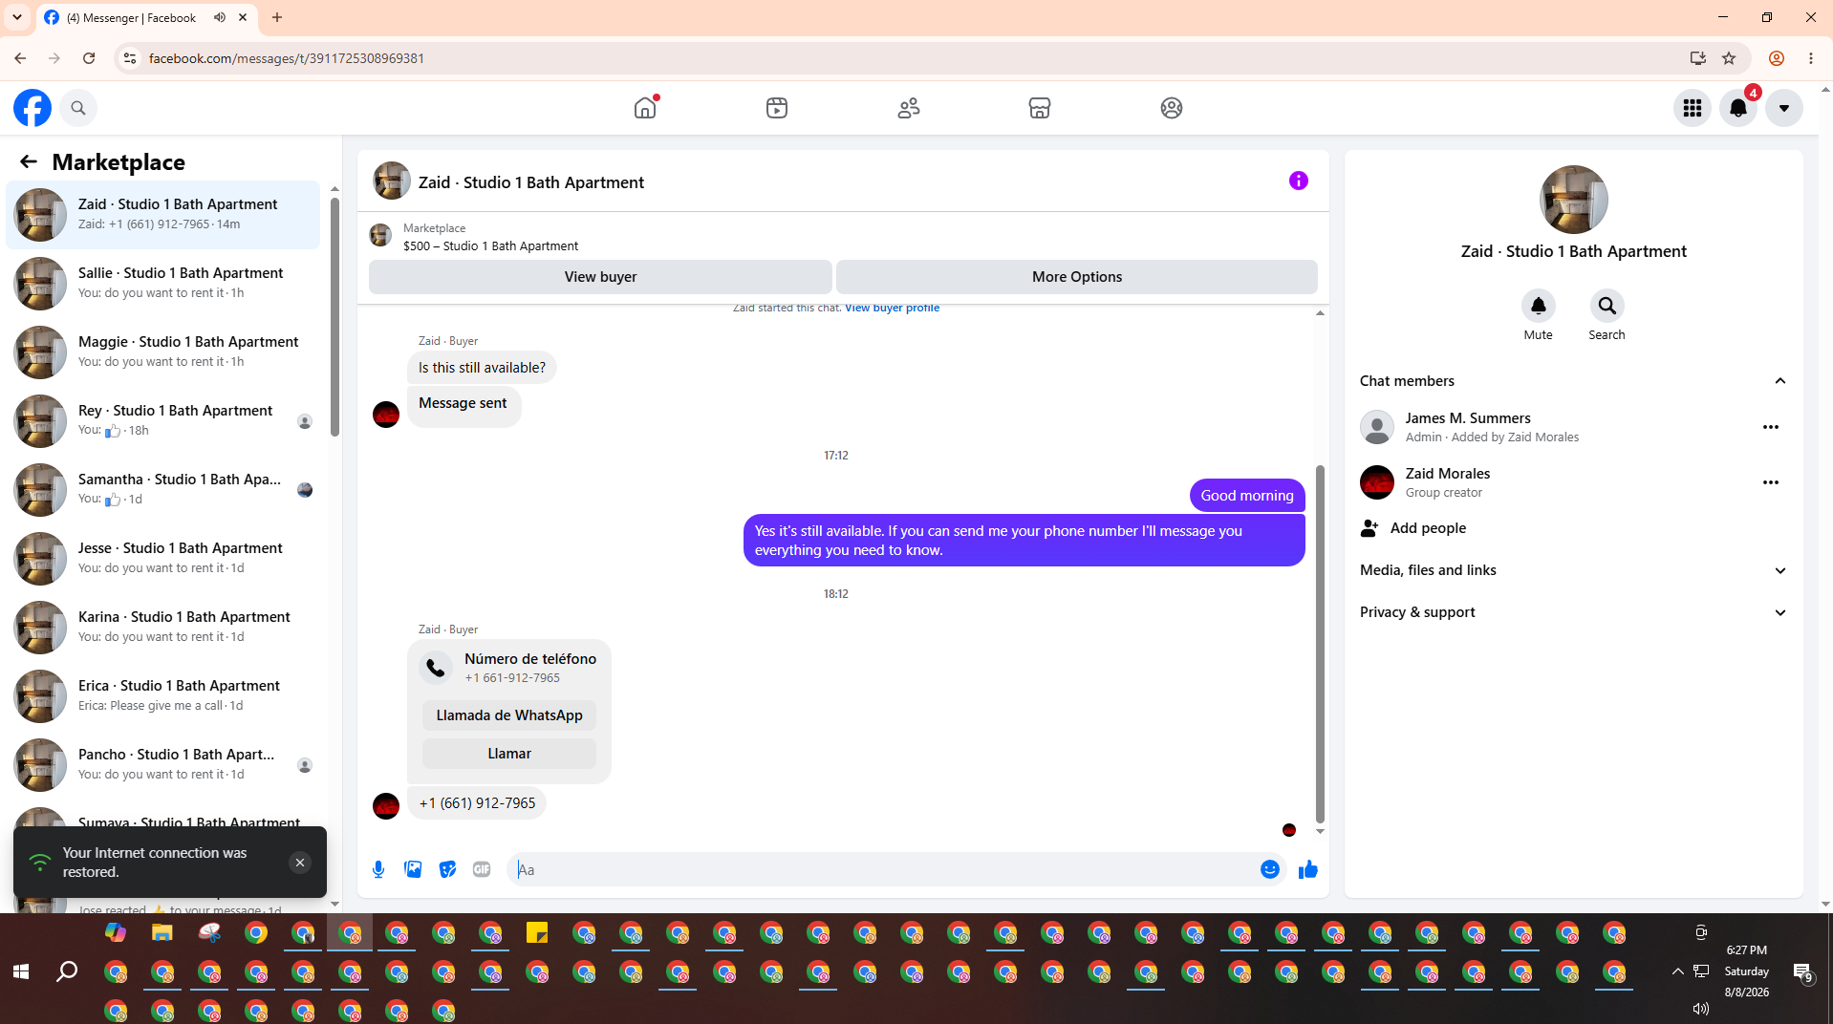Open the Marketplace storefront icon
Viewport: 1833px width, 1024px height.
[x=1040, y=108]
